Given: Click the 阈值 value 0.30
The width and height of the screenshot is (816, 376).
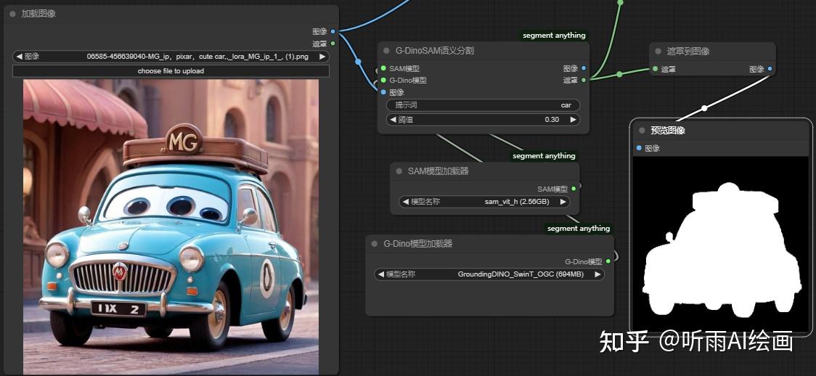Looking at the screenshot, I should coord(552,120).
